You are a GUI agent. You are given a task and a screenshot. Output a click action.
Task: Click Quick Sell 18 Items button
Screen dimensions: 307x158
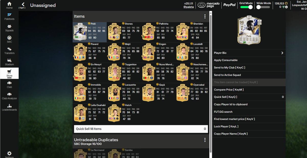141,129
